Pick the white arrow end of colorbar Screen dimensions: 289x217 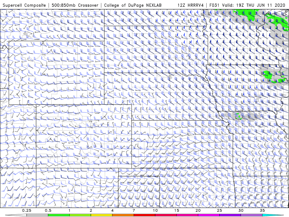[x=16, y=215]
